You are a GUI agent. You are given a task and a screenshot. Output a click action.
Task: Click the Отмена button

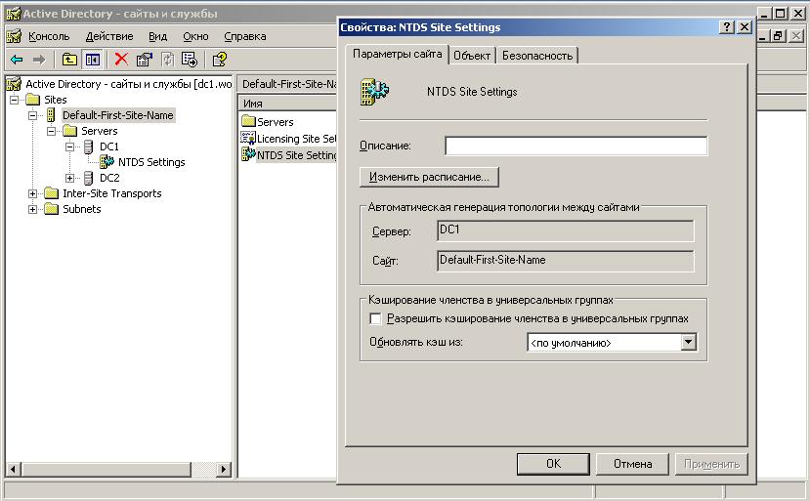(632, 464)
